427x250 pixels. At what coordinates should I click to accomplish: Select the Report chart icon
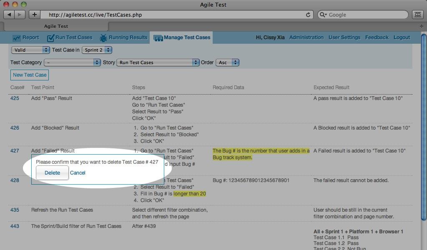[x=16, y=37]
